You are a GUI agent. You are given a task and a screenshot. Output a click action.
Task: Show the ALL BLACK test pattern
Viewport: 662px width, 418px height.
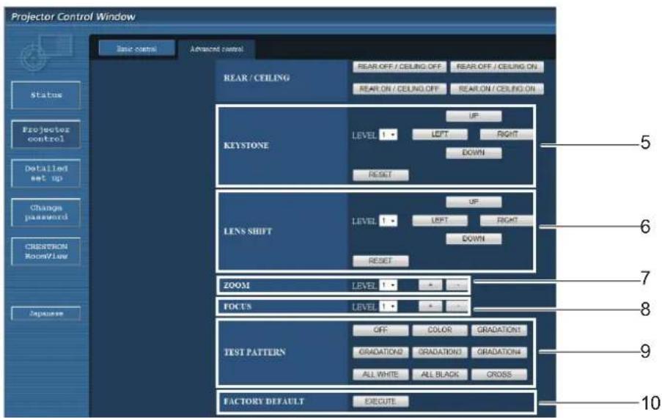point(440,375)
